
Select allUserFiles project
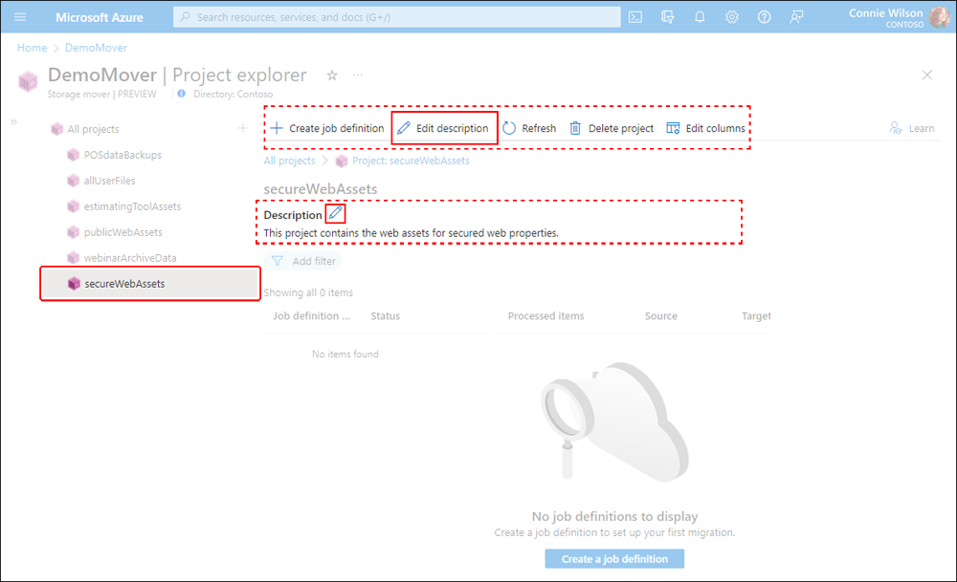coord(101,181)
